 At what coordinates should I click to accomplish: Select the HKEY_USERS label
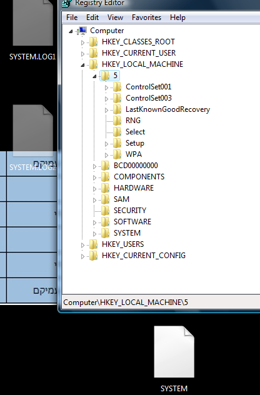pos(122,244)
